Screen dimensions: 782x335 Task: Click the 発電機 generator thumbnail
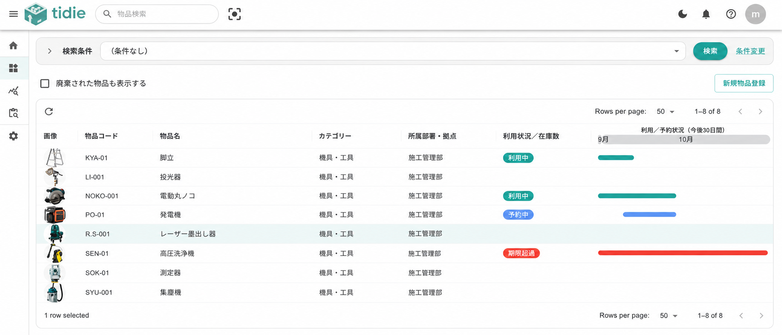(55, 215)
